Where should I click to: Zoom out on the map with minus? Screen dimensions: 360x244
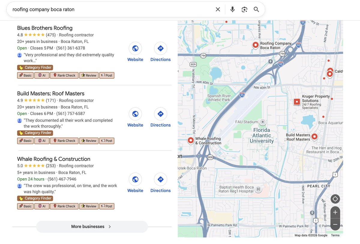335,224
